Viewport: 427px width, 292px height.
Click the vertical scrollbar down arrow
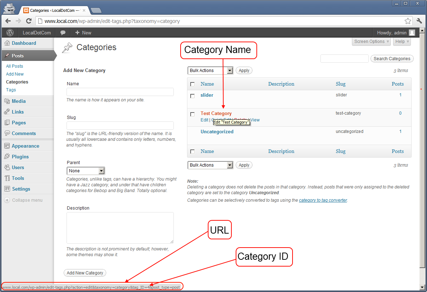pos(422,287)
